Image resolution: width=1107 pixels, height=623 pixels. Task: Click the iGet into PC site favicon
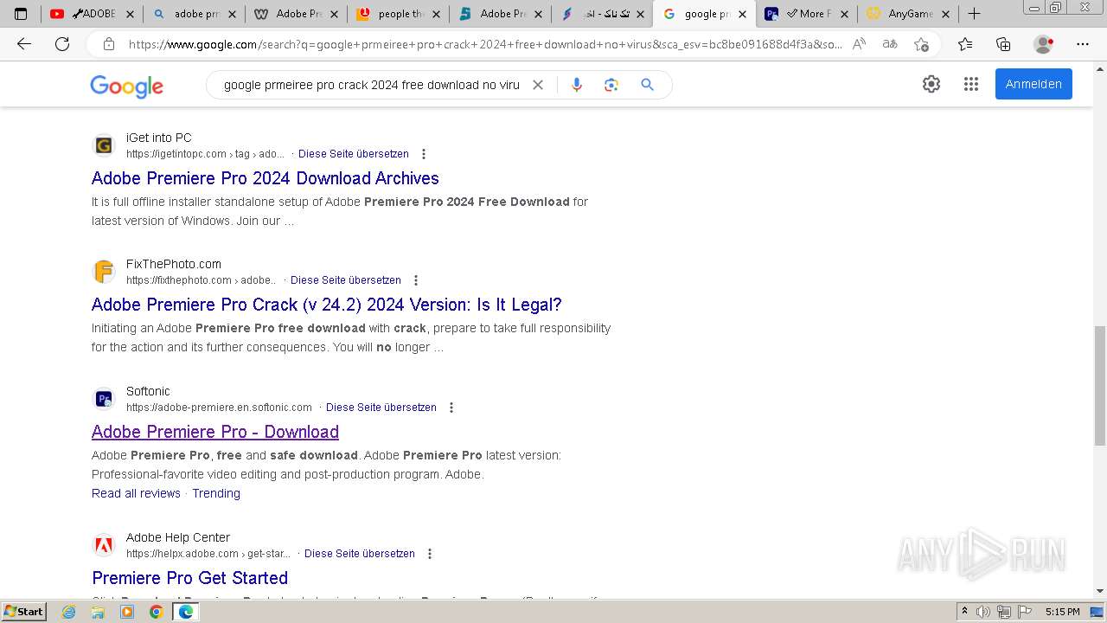pos(104,145)
